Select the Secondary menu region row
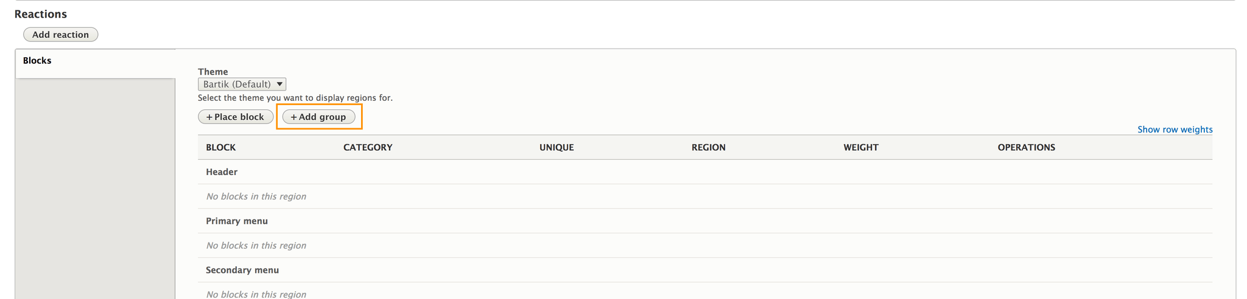The width and height of the screenshot is (1247, 299). click(705, 270)
